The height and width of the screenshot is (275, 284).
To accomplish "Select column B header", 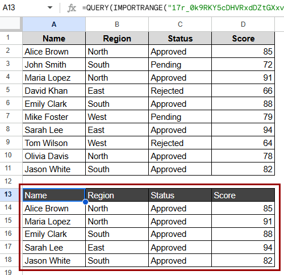I will (x=117, y=24).
